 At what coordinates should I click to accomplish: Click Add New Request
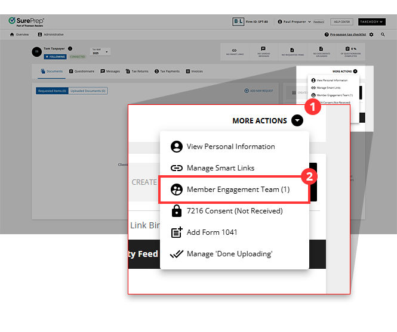(x=258, y=91)
